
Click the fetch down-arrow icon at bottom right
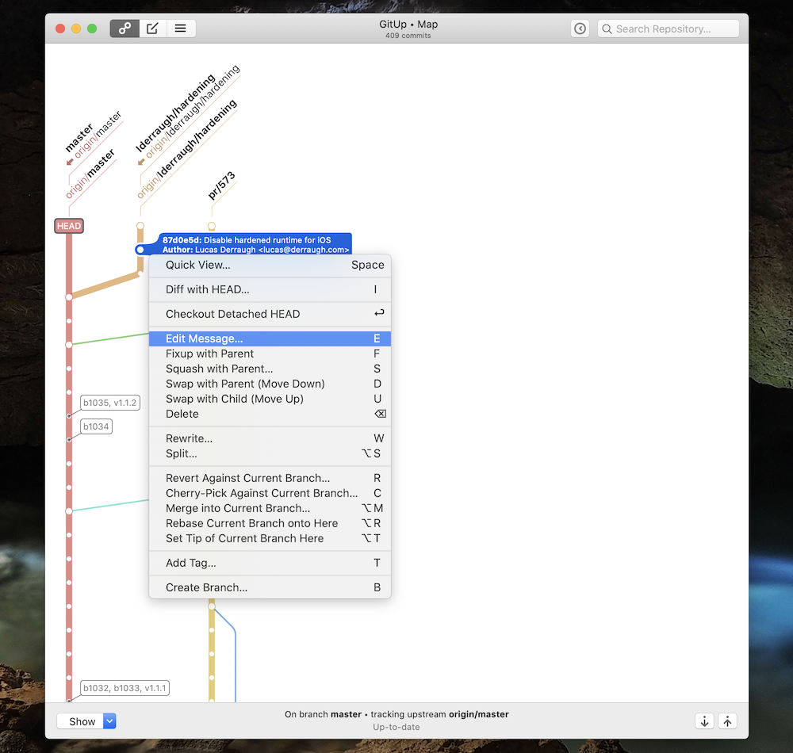click(704, 721)
